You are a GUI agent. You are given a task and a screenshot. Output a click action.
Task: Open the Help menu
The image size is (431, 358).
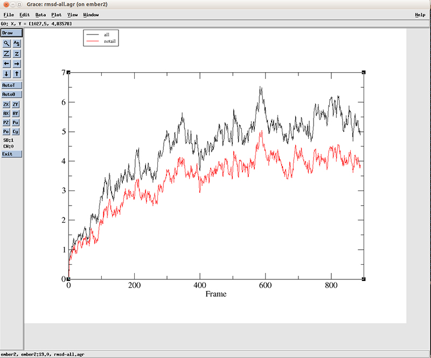[420, 15]
